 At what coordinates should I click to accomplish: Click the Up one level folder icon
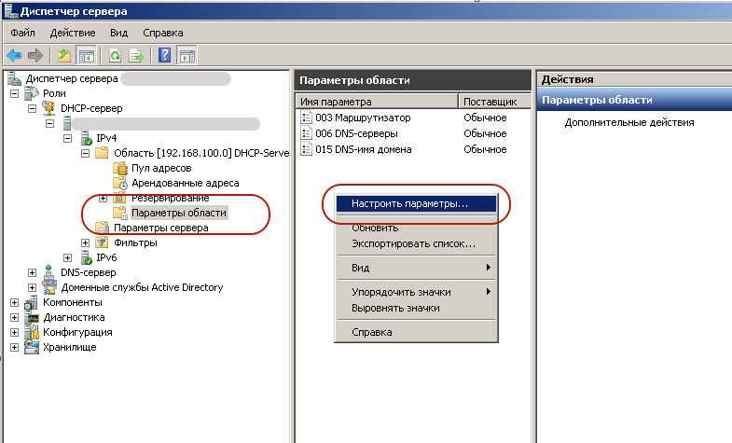pyautogui.click(x=64, y=56)
